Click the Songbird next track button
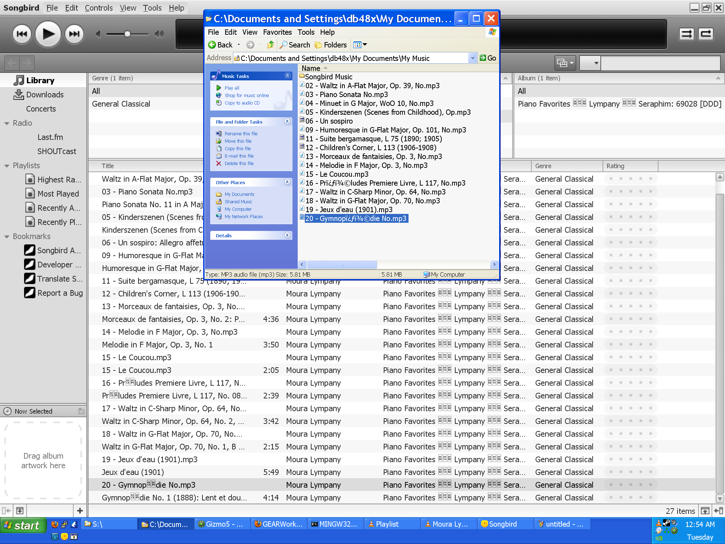Viewport: 725px width, 544px height. [x=74, y=34]
